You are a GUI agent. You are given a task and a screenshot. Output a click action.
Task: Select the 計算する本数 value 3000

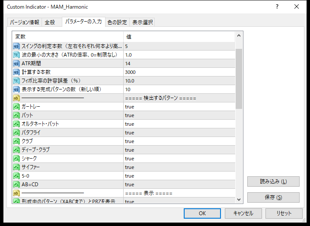click(179, 72)
